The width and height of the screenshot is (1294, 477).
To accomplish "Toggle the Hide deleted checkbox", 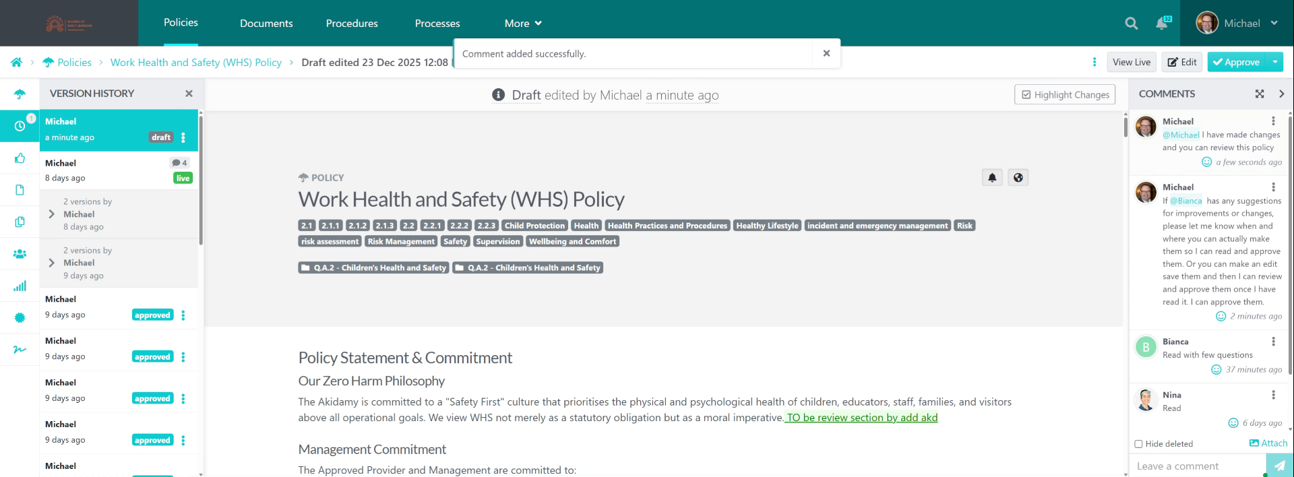I will [x=1138, y=444].
